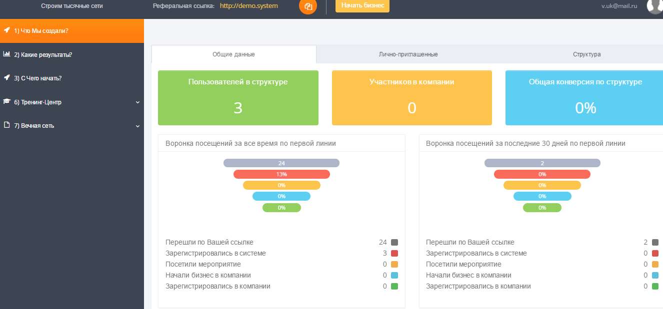Open '2) Какие результаты?' menu item
The image size is (663, 309).
point(72,55)
